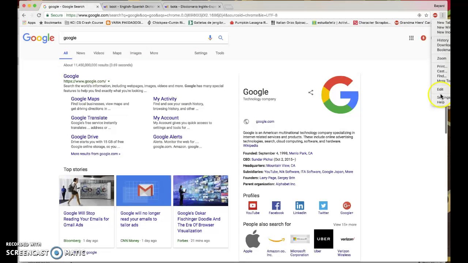Open the Google Translate sitelink

coord(89,118)
